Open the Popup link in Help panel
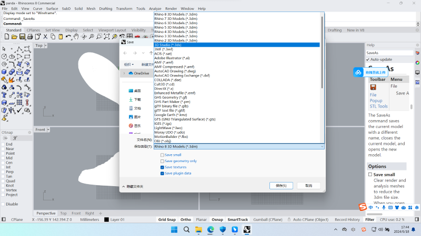The height and width of the screenshot is (236, 421). [376, 101]
